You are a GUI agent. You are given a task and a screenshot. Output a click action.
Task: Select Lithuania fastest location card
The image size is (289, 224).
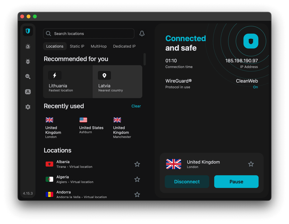68,82
